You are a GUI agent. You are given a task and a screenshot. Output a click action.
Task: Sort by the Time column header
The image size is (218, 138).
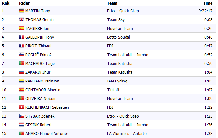[x=208, y=3]
